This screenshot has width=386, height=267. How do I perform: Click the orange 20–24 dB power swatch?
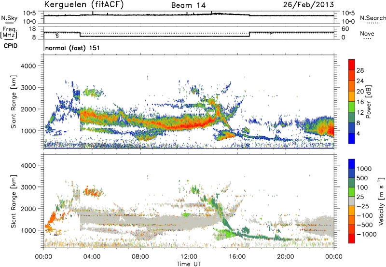tap(352, 86)
